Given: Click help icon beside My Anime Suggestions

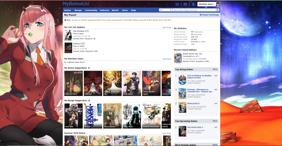Looking at the screenshot, I should click(x=89, y=68).
